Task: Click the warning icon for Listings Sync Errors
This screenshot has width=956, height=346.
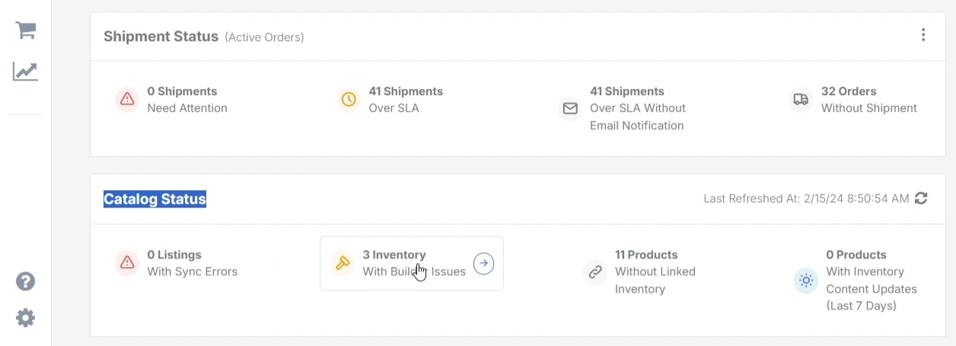Action: pyautogui.click(x=127, y=263)
